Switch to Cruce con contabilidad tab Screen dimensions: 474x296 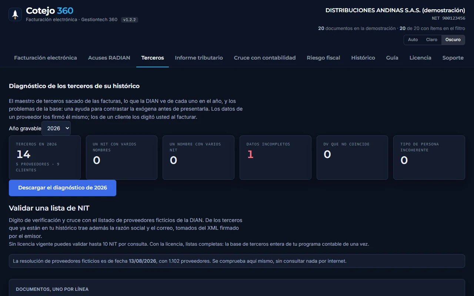pyautogui.click(x=265, y=58)
